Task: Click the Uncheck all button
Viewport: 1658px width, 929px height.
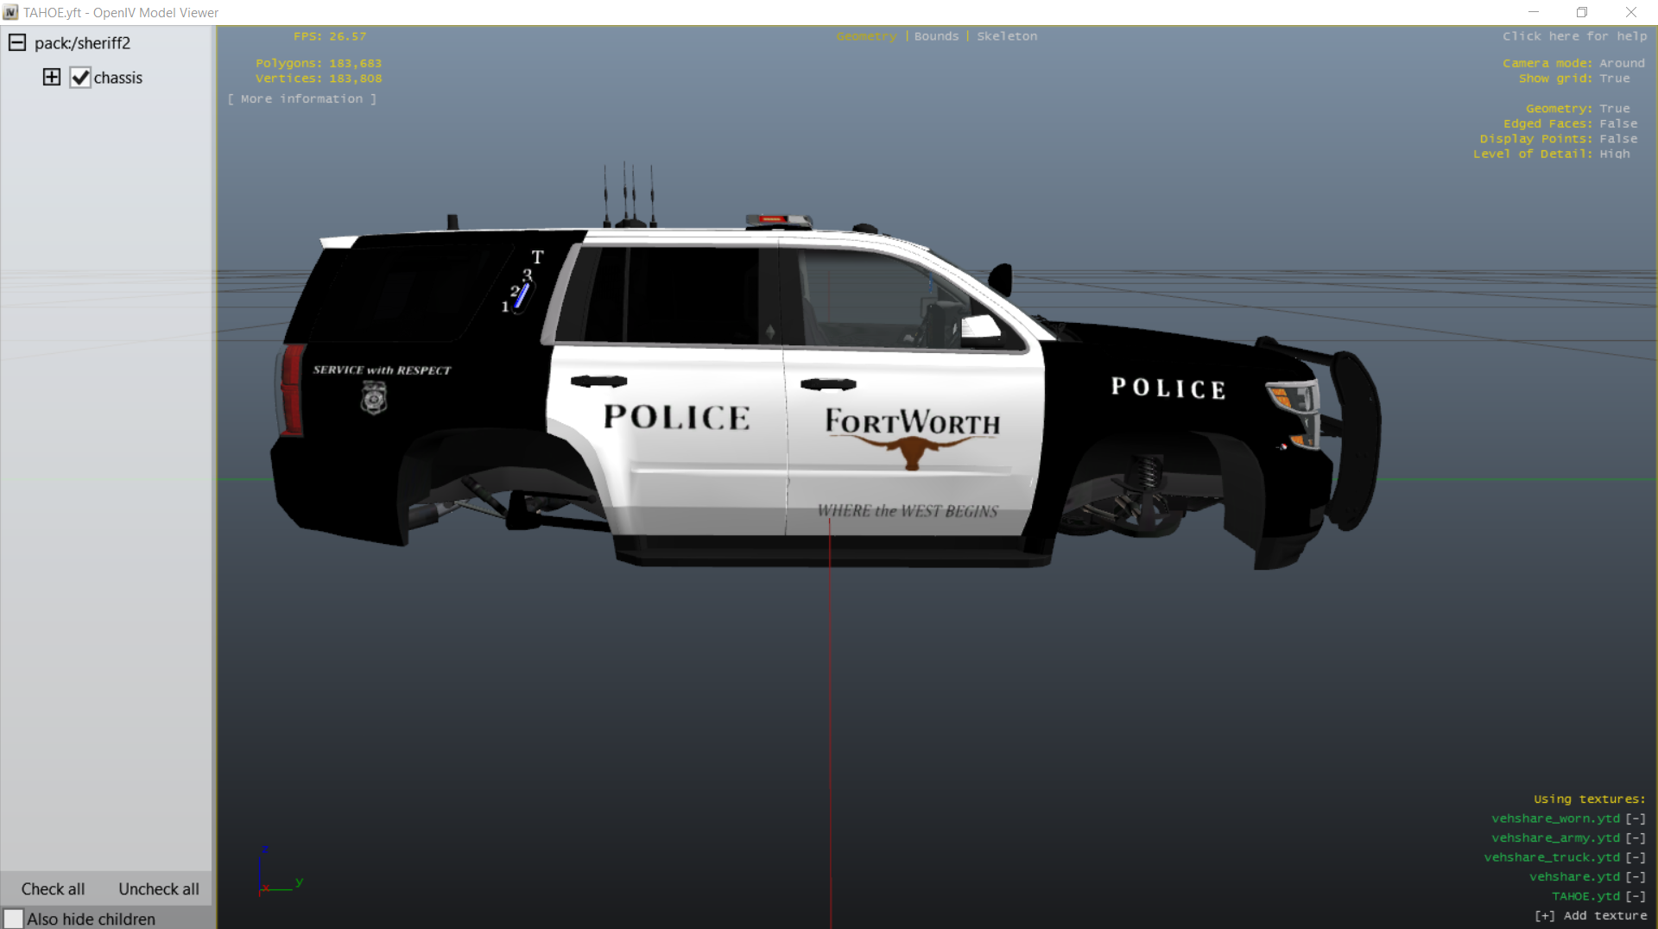Action: click(159, 888)
